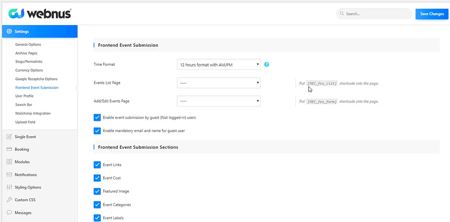The width and height of the screenshot is (450, 222).
Task: Open the Events List Page dropdown
Action: coord(219,83)
